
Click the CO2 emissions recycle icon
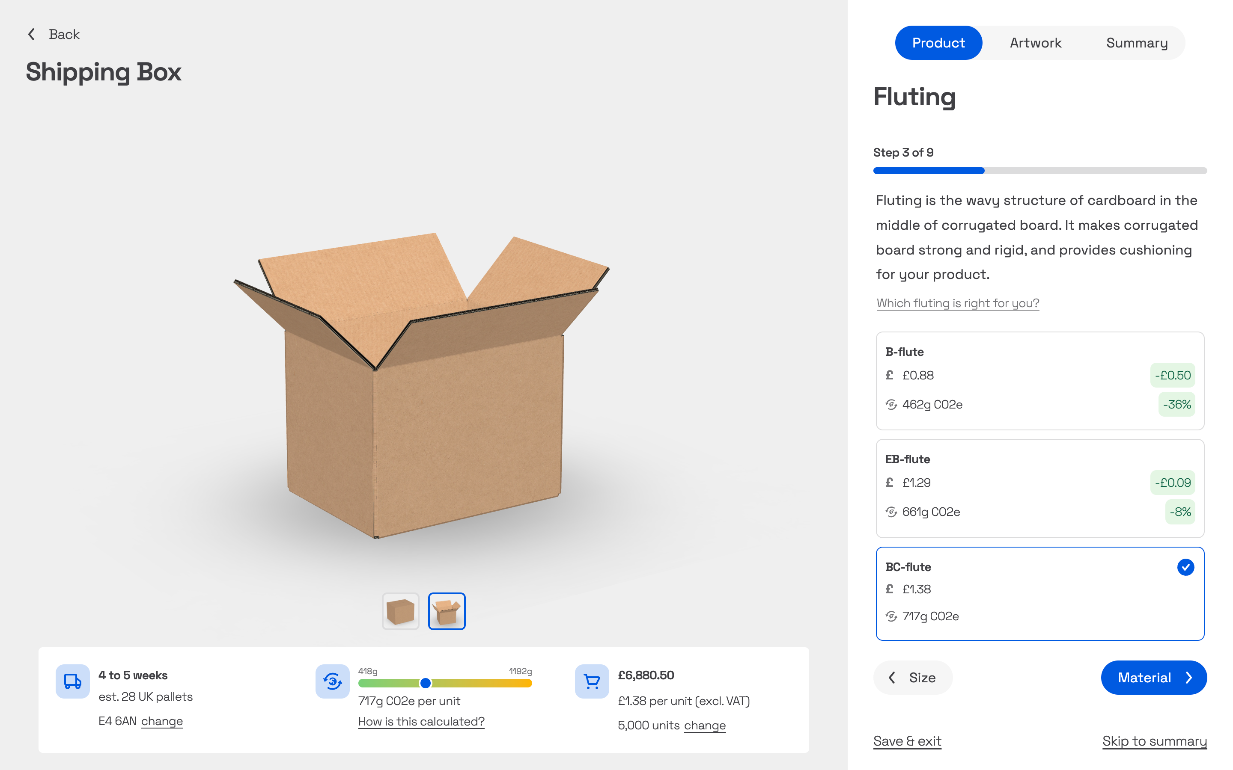pyautogui.click(x=332, y=681)
